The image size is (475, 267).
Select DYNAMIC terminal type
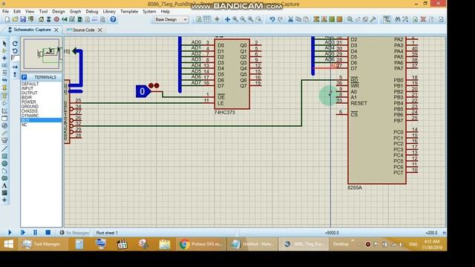coord(42,116)
